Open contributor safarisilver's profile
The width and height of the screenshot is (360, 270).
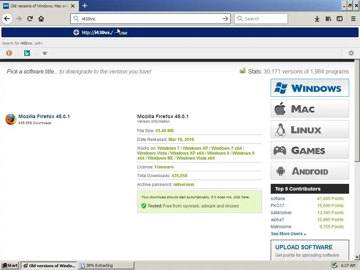point(281,213)
